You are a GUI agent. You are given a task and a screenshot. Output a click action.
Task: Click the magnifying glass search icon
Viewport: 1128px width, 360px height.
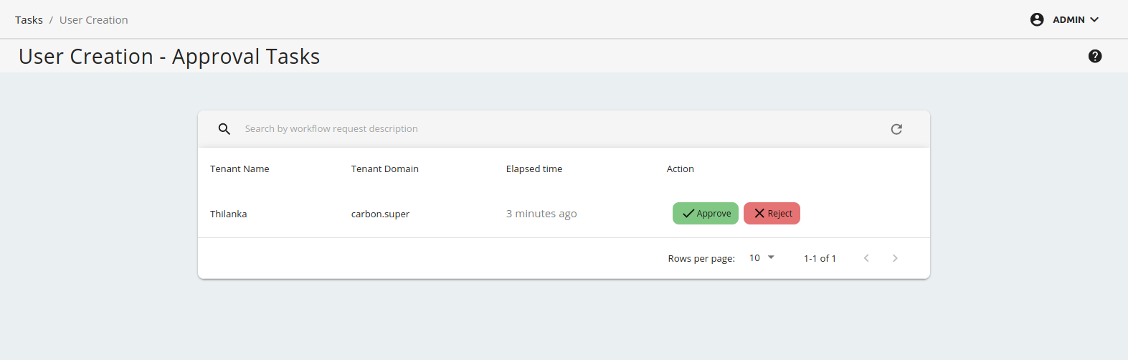pos(224,129)
